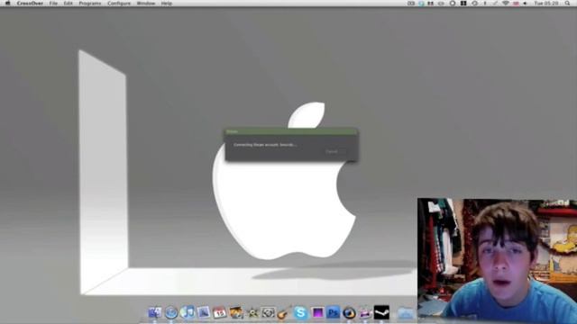Open the File menu
Viewport: 577px width, 324px height.
point(53,4)
